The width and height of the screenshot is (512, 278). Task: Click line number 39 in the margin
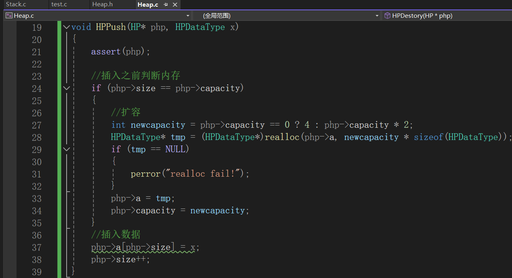point(37,272)
